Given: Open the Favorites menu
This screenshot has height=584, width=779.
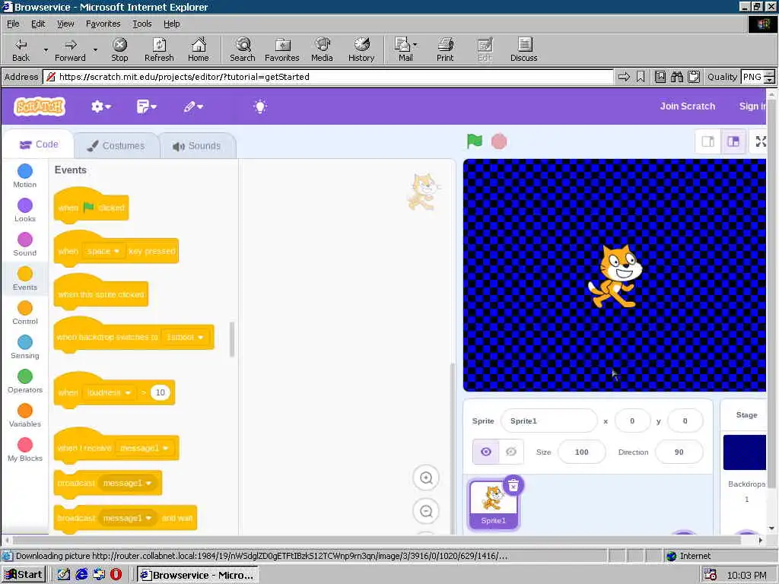Looking at the screenshot, I should click(x=103, y=24).
